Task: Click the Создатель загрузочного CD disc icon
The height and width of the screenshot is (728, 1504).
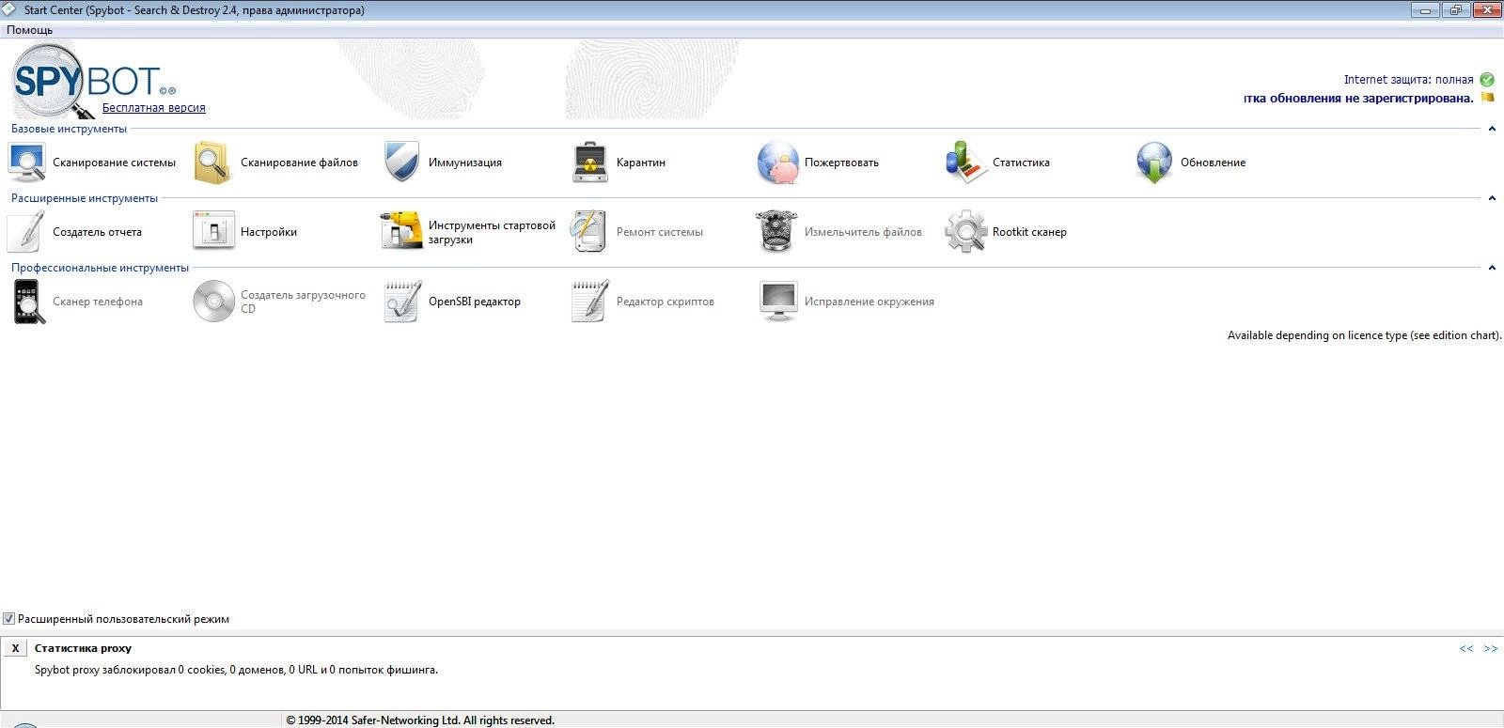Action: (x=213, y=302)
